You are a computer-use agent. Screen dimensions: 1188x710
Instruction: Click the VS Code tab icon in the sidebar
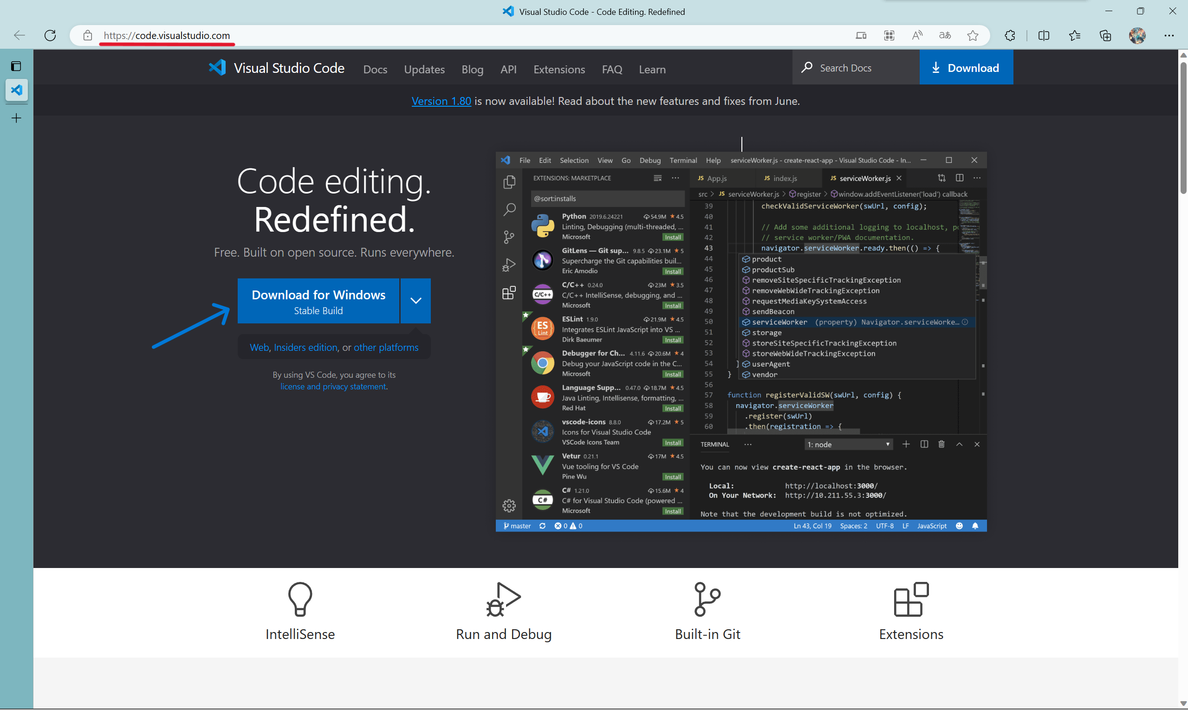coord(16,90)
